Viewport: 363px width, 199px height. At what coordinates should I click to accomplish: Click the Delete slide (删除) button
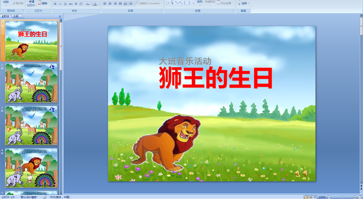[x=43, y=3]
